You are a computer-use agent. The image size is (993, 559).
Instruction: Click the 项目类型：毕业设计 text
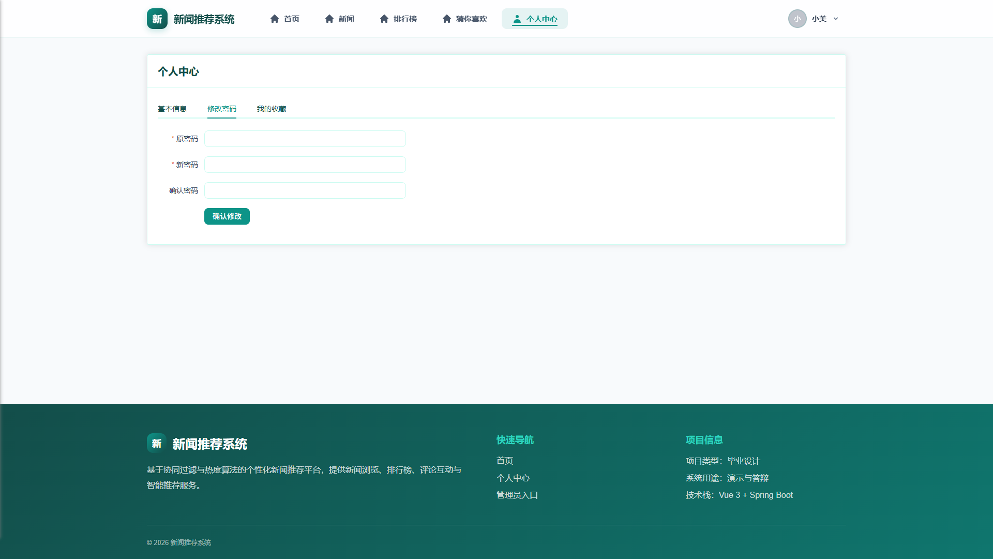point(723,461)
